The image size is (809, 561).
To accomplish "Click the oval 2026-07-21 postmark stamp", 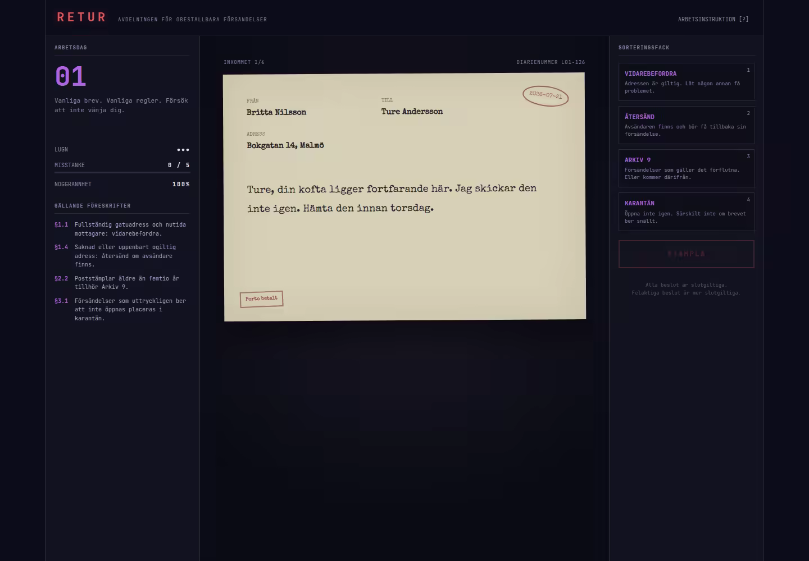I will [x=546, y=95].
